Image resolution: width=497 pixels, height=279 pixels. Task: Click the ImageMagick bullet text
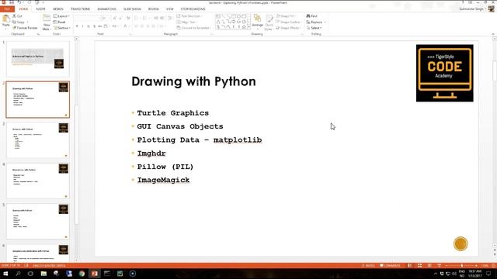pos(163,180)
